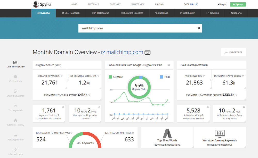Screen dimensions: 258x158
Task: Click the 21,761 organic keywords value
Action: [50, 82]
